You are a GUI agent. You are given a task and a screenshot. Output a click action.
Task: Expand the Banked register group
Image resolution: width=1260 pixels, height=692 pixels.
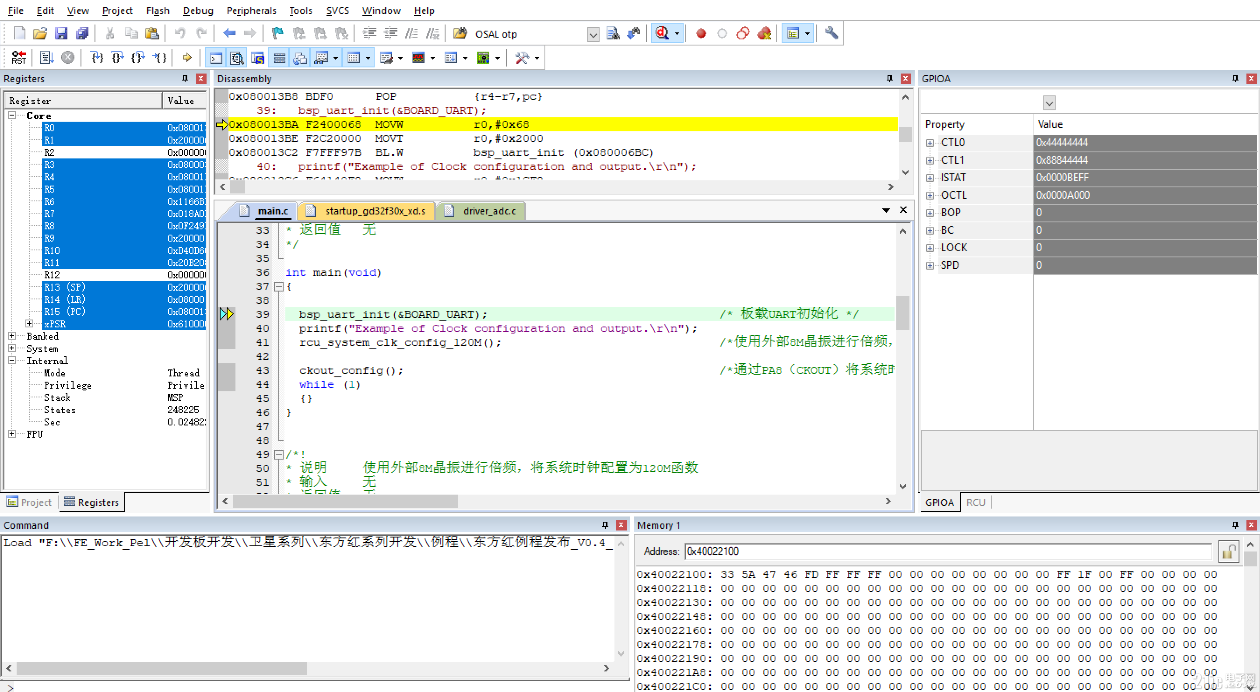[12, 336]
